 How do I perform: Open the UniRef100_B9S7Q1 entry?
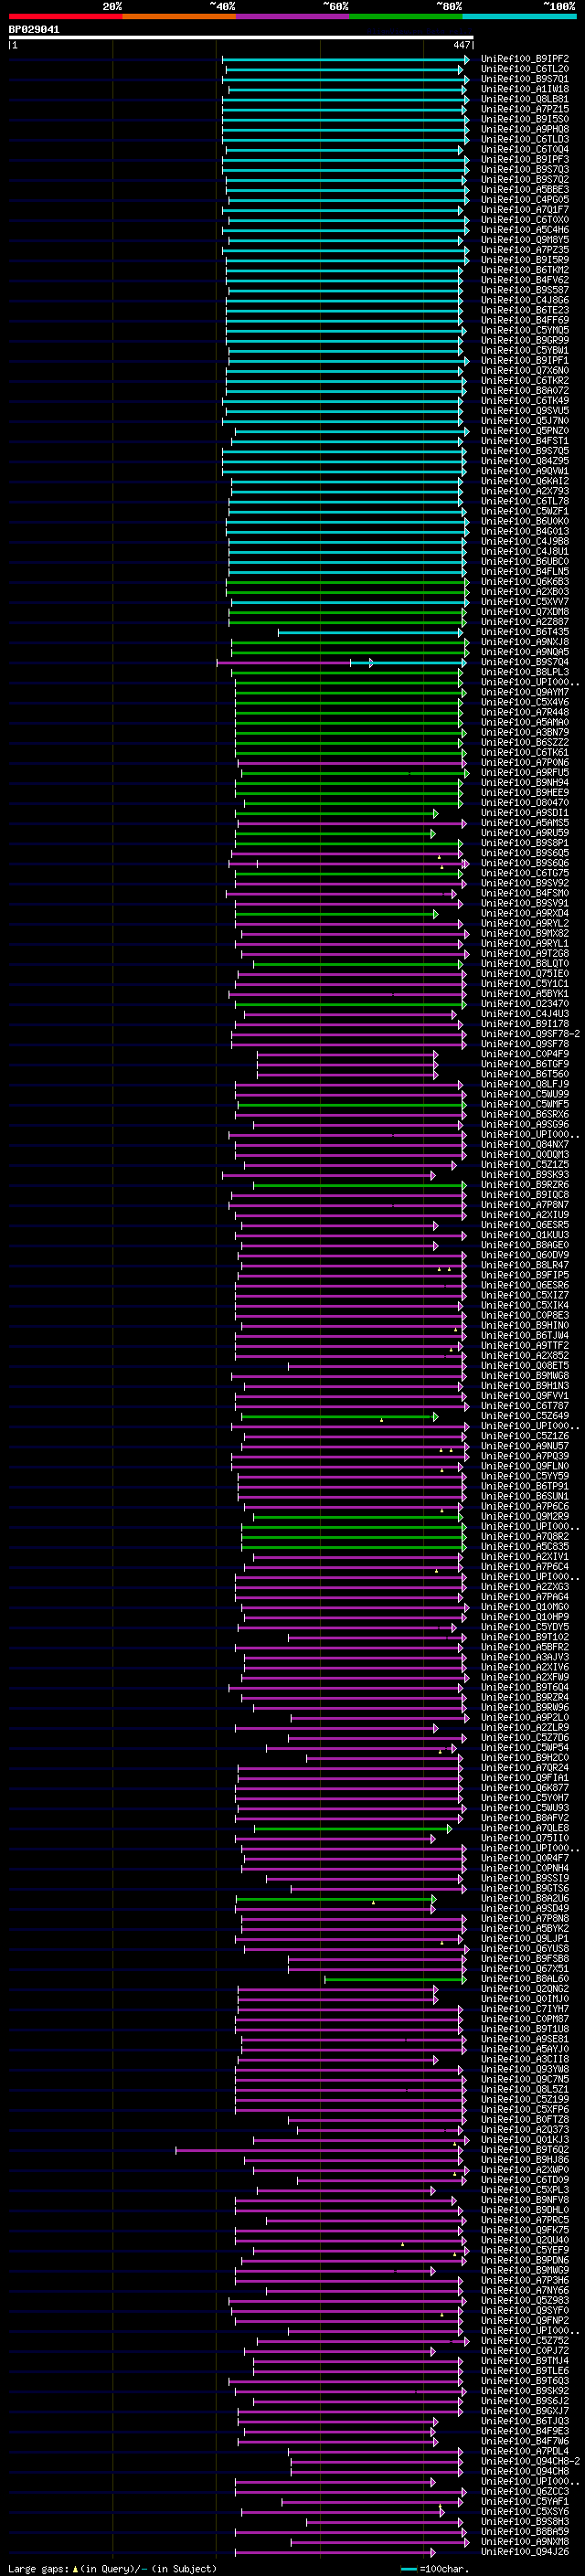pyautogui.click(x=524, y=79)
